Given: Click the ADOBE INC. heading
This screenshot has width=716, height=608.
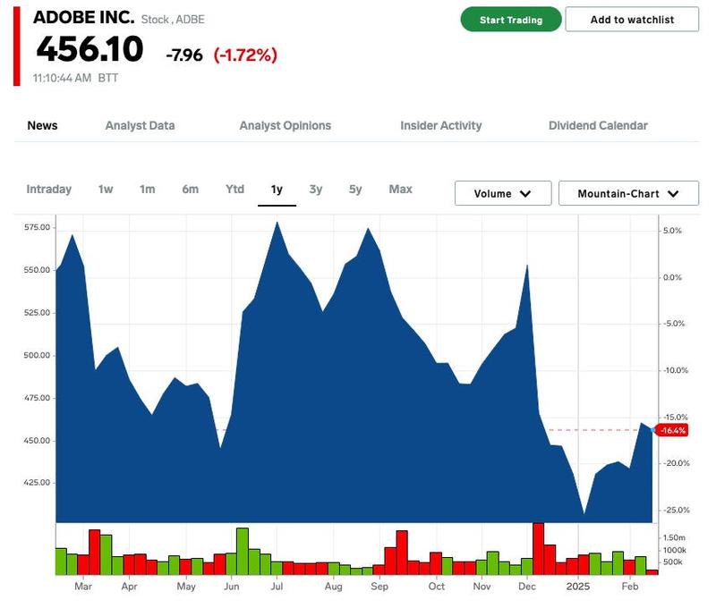Looking at the screenshot, I should coord(84,17).
